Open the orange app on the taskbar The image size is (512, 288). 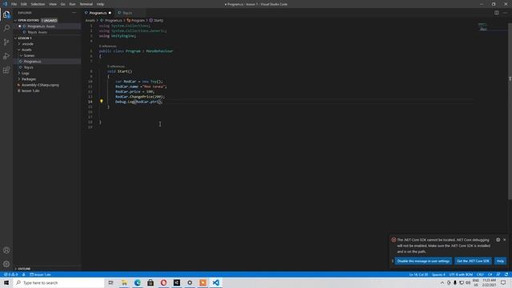202,282
